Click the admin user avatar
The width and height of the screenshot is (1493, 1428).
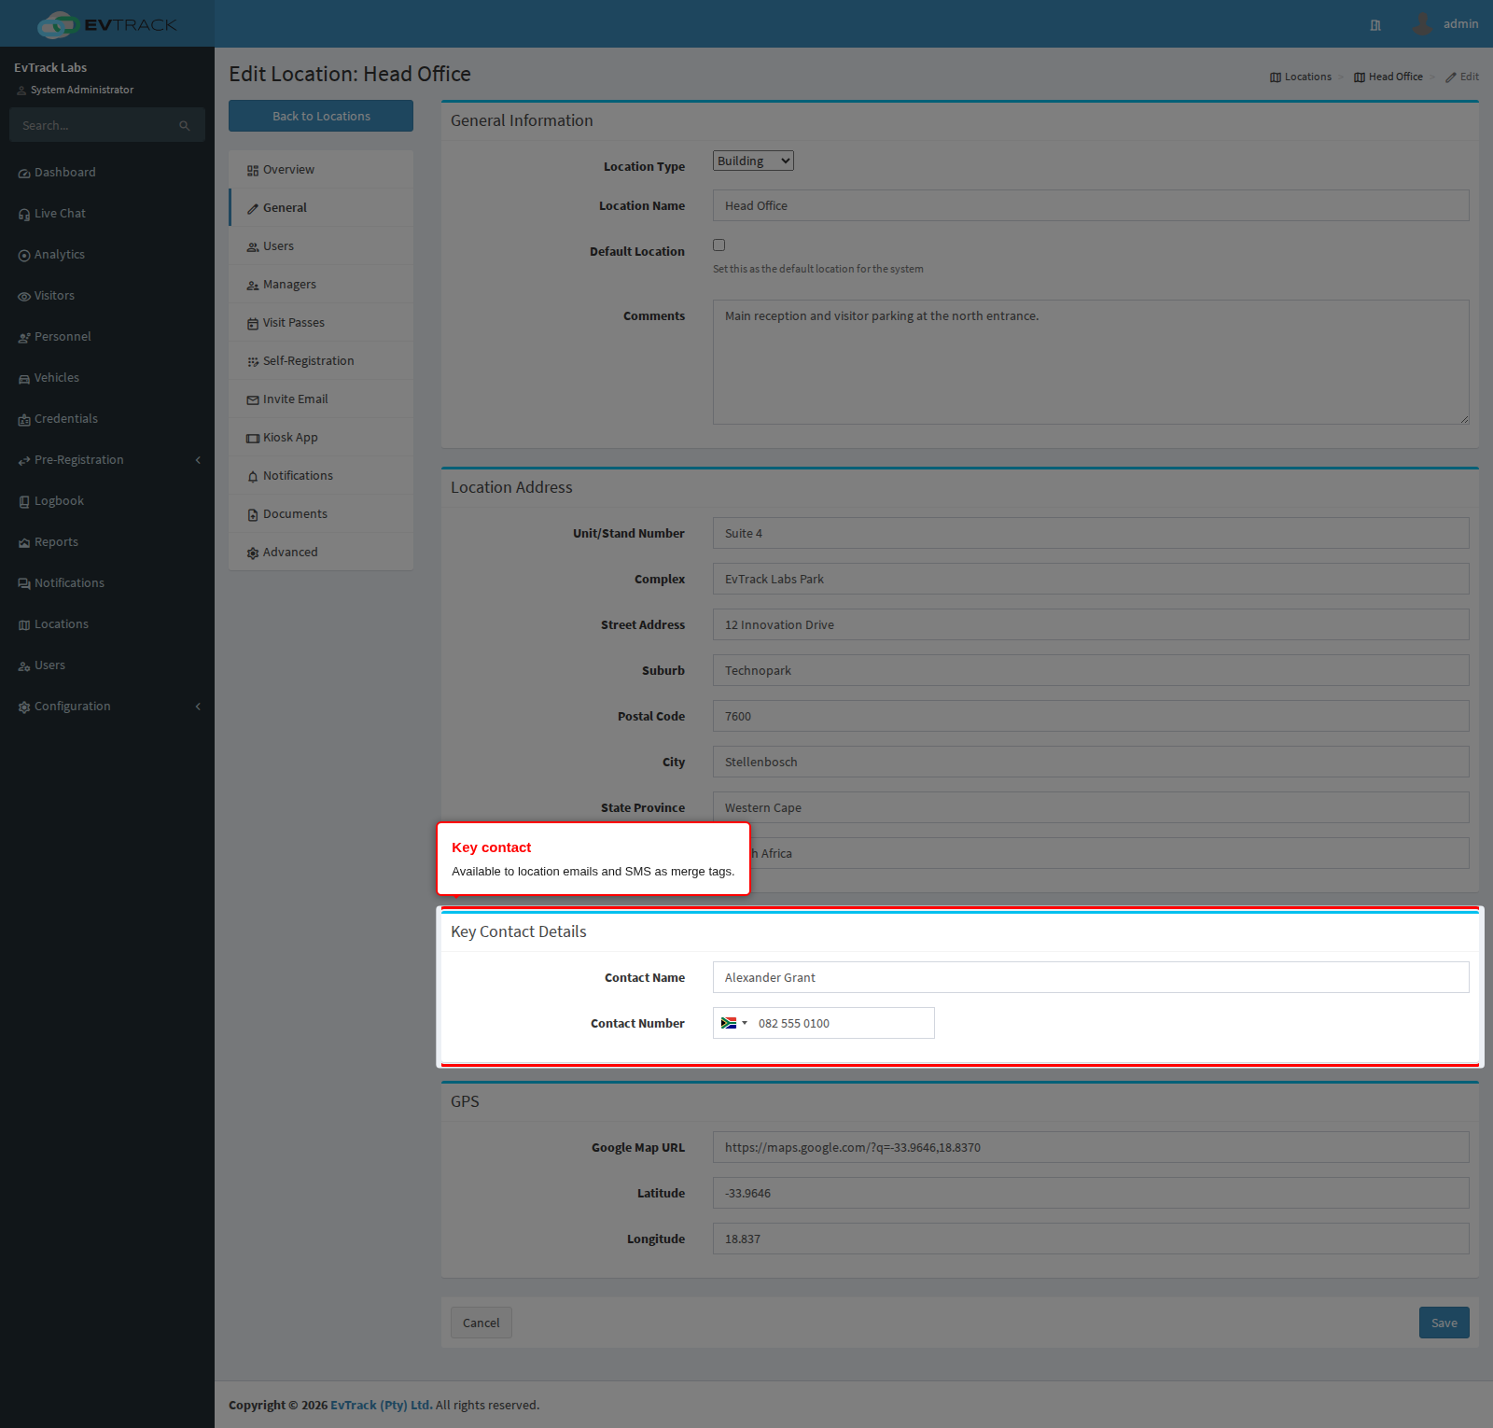coord(1422,23)
